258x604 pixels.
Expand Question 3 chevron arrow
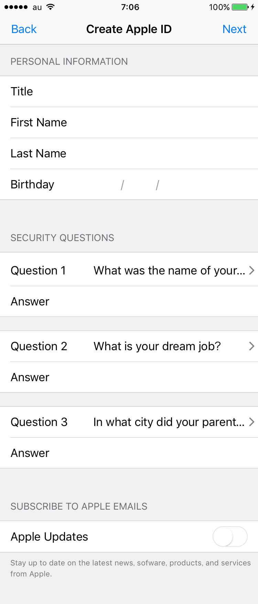[251, 422]
